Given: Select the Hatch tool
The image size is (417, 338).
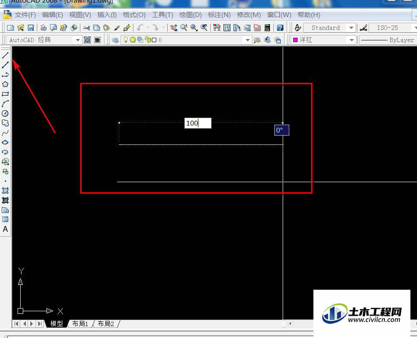Looking at the screenshot, I should click(5, 191).
